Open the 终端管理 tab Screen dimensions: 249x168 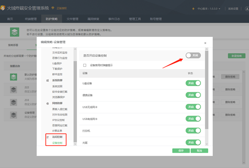pyautogui.click(x=31, y=19)
